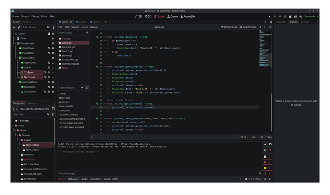The width and height of the screenshot is (330, 195).
Task: Toggle alphabetical sorting of the methods list
Action: coord(87,88)
